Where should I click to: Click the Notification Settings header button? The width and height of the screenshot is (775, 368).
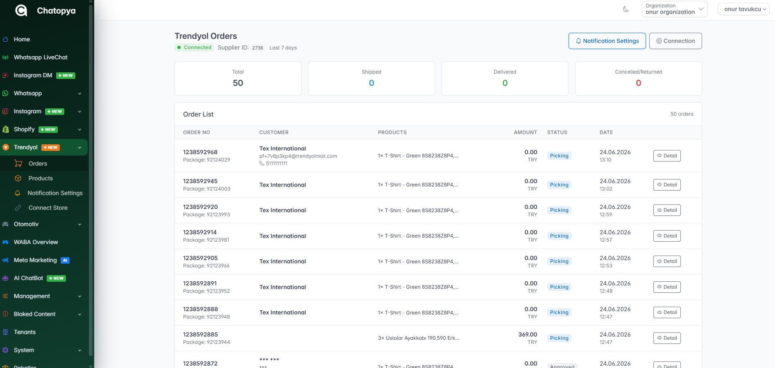tap(607, 41)
